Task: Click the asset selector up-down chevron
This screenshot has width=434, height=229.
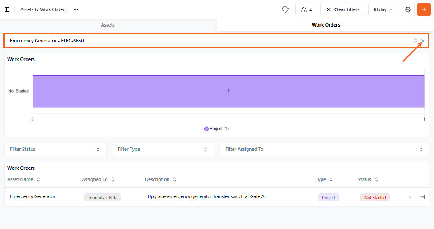Action: point(415,41)
